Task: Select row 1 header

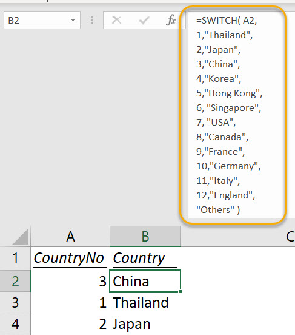Action: pyautogui.click(x=15, y=258)
